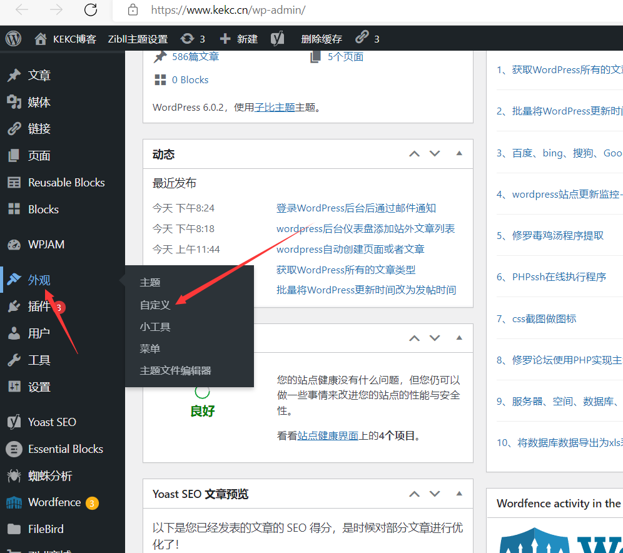Image resolution: width=623 pixels, height=553 pixels.
Task: Open Wordfence in the sidebar
Action: [54, 502]
